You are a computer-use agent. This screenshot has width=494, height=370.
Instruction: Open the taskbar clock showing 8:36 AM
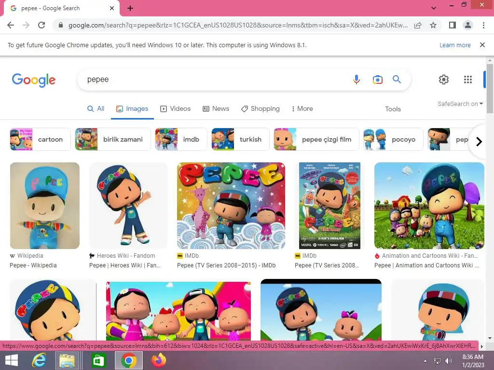point(473,360)
